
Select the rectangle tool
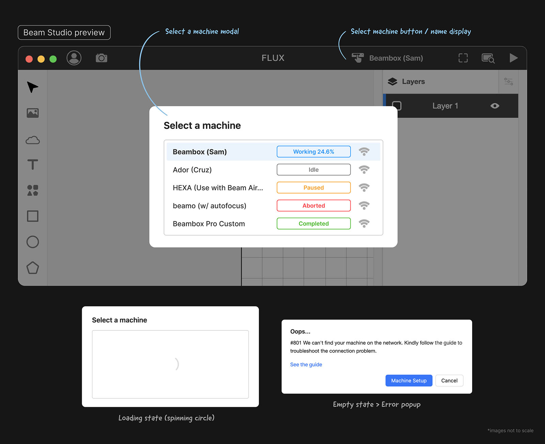tap(33, 216)
